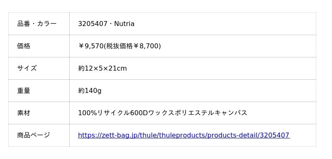Image resolution: width=332 pixels, height=159 pixels.
Task: Open the zett-bag.jp product detail link
Action: pos(184,135)
